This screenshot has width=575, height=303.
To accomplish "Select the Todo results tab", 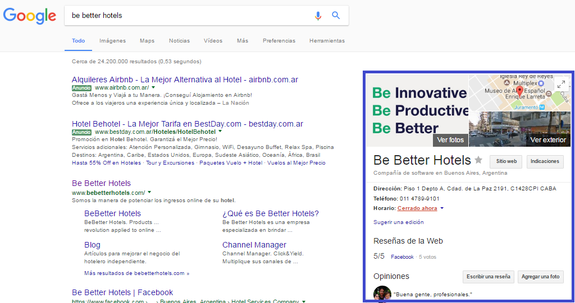I will pyautogui.click(x=79, y=41).
